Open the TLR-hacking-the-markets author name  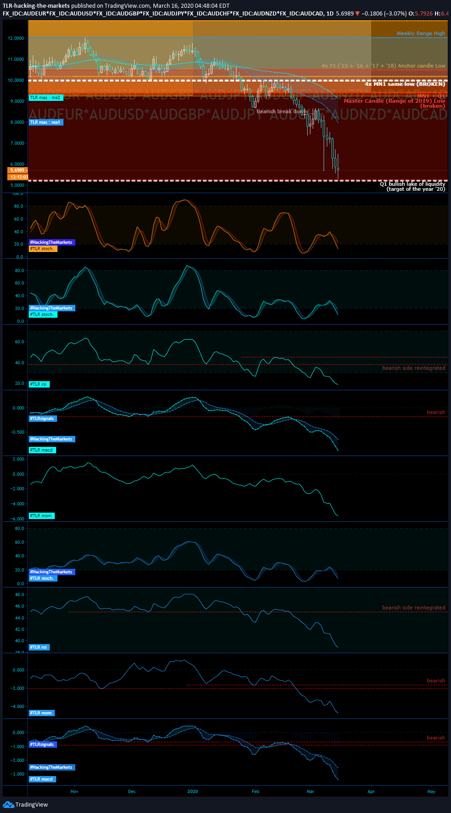coord(36,6)
